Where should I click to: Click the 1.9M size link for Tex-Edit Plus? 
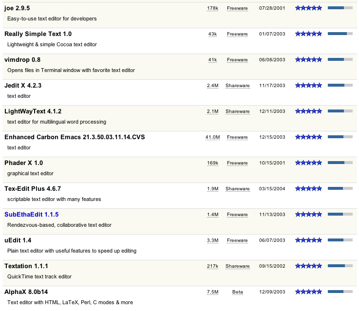(x=212, y=189)
